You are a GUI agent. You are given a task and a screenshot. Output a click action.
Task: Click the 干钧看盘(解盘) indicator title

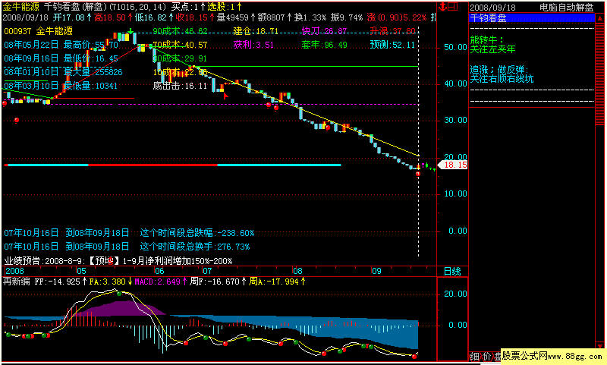tap(77, 7)
